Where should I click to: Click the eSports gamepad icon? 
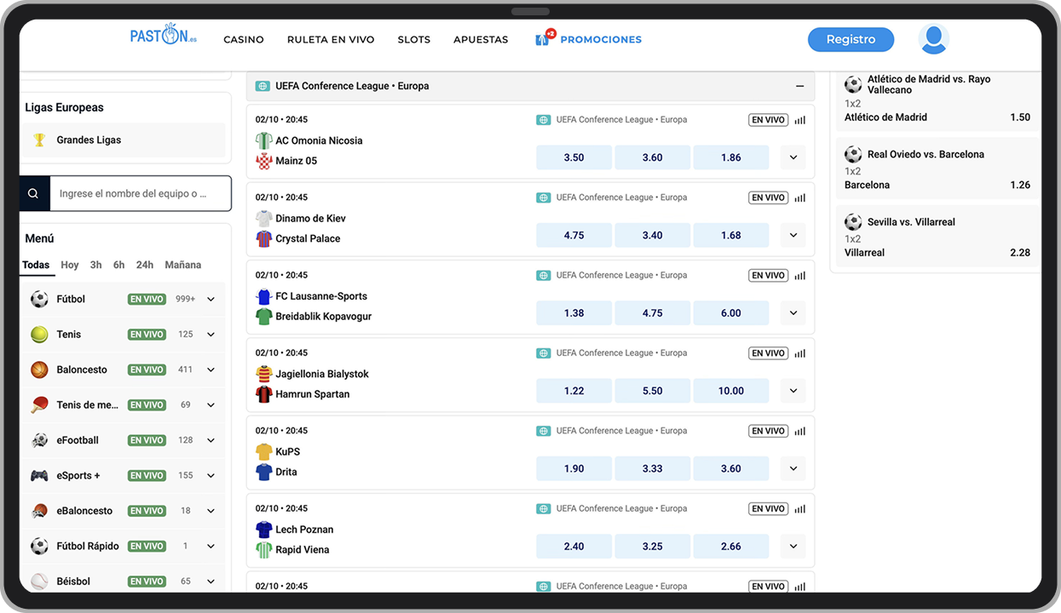39,476
